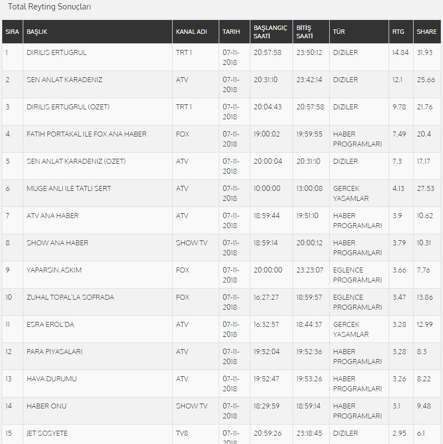Click channel 'TRT 1' in row 1

coord(184,53)
